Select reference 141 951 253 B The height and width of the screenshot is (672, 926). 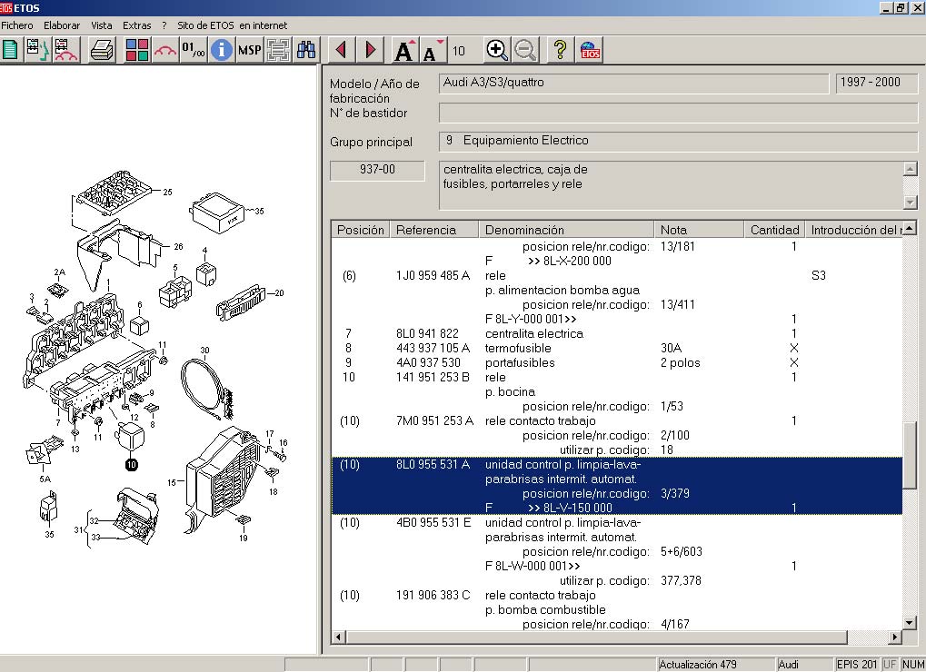pos(433,377)
